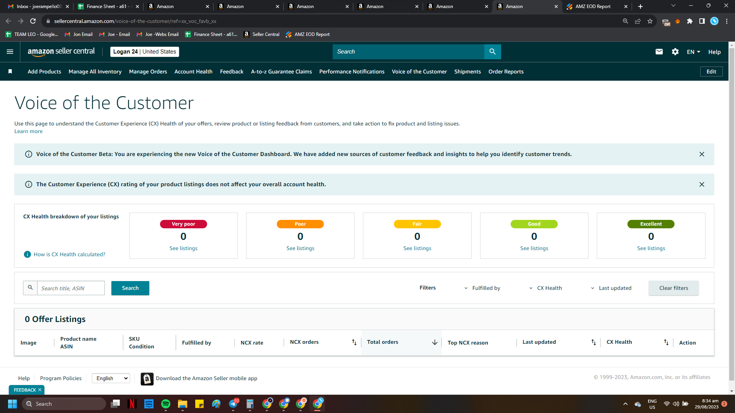Expand the Fulfilled by filter dropdown

point(482,288)
